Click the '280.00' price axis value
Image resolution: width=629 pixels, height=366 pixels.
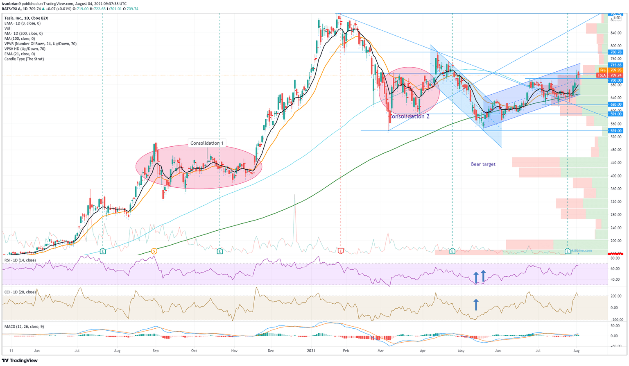616,215
